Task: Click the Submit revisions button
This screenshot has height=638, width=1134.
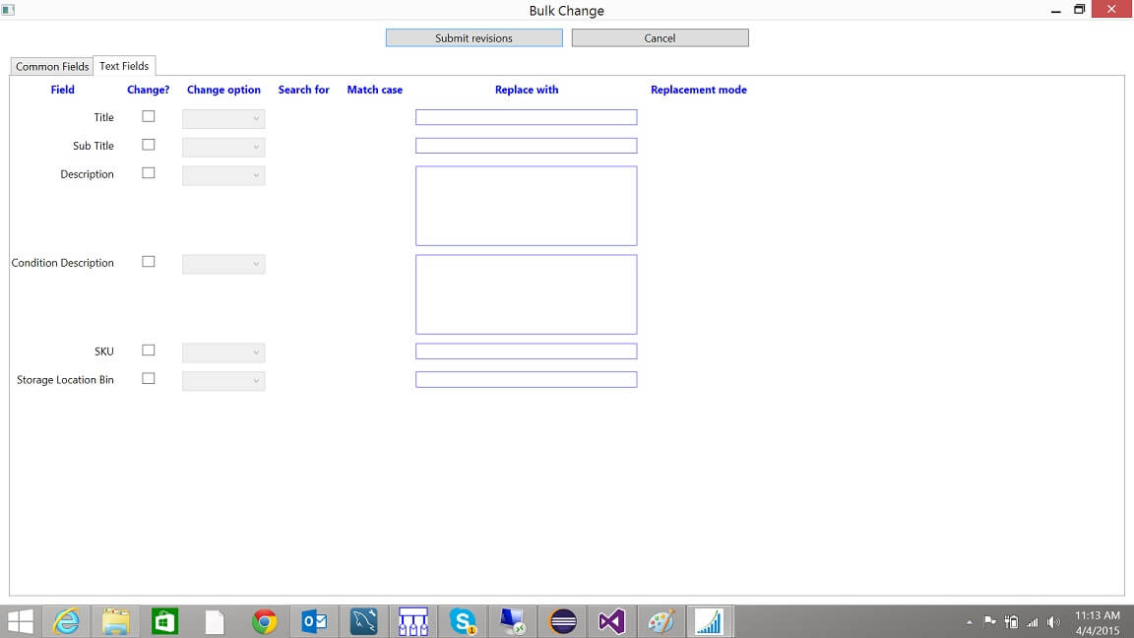Action: (x=473, y=37)
